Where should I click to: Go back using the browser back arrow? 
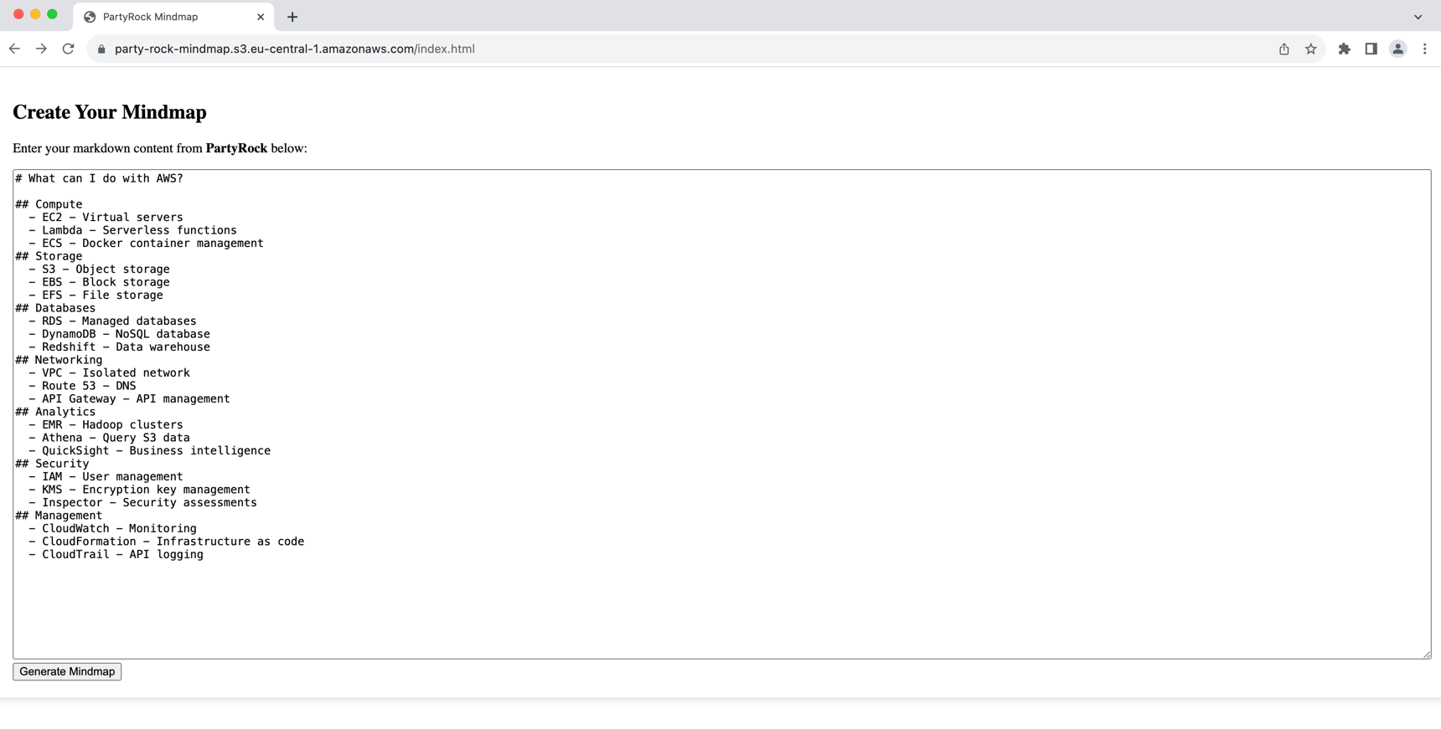tap(15, 49)
